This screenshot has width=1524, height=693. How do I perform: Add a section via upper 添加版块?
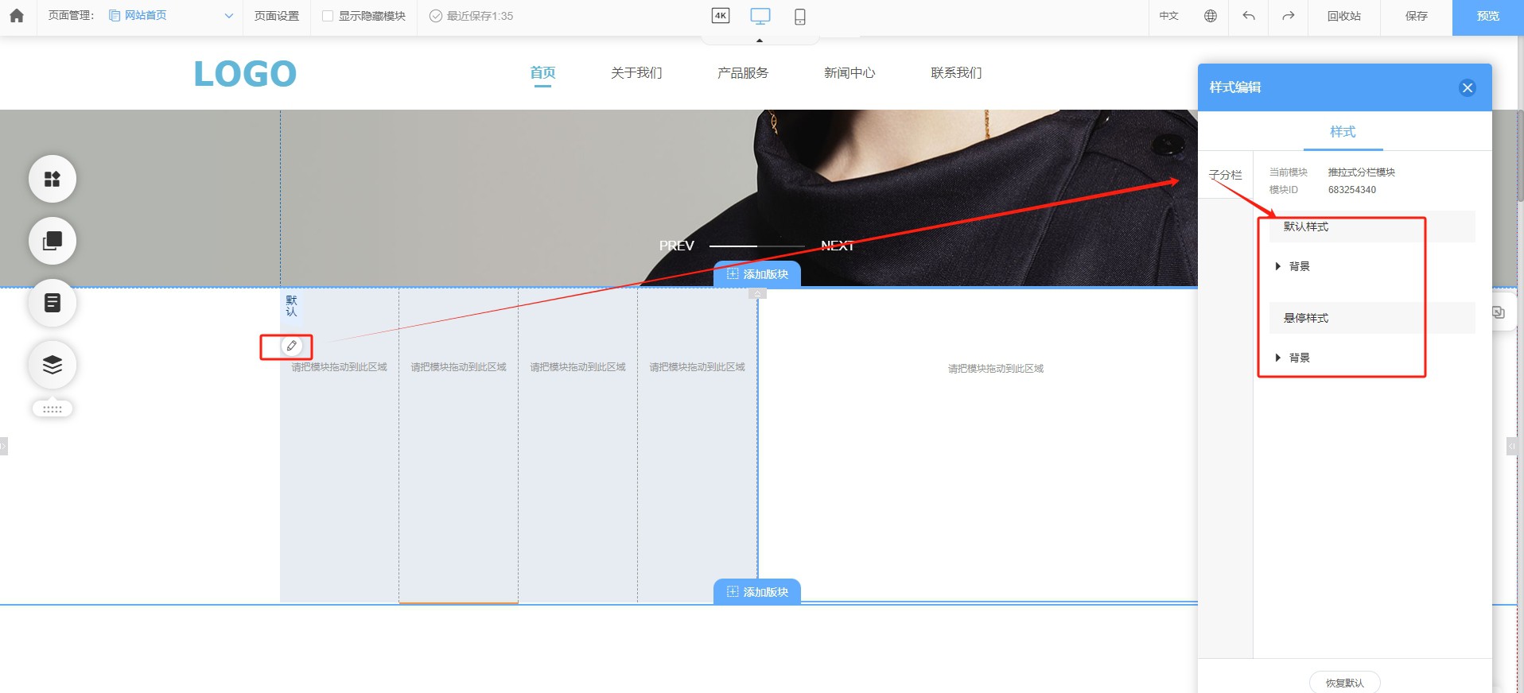757,273
